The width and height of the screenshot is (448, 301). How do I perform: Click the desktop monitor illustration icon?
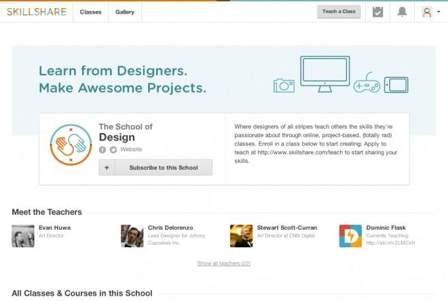click(325, 74)
